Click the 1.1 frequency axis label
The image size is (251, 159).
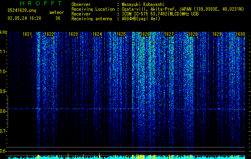point(3,52)
